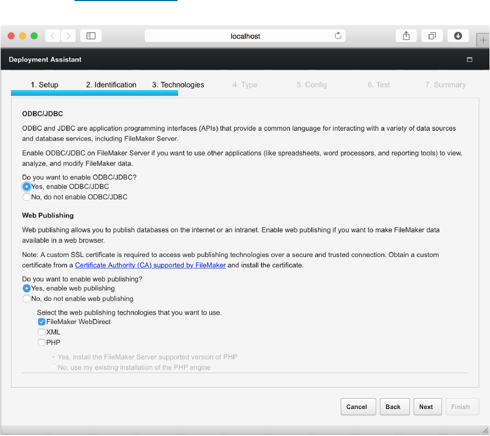Click the window resize grip corner
Screen dimensions: 490x436
coord(485,431)
